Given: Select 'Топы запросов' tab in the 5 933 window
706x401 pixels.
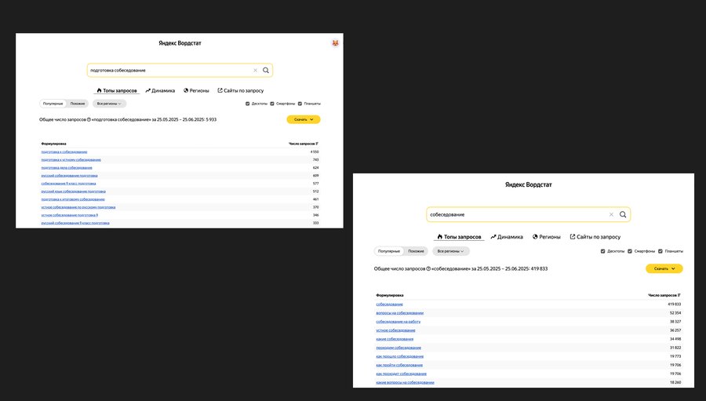Looking at the screenshot, I should coord(117,90).
